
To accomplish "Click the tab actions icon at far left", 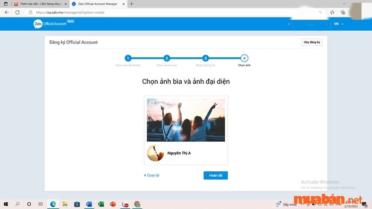I will pos(6,4).
